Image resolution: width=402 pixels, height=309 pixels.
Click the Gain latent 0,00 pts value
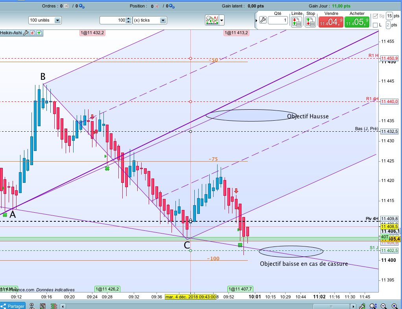256,6
